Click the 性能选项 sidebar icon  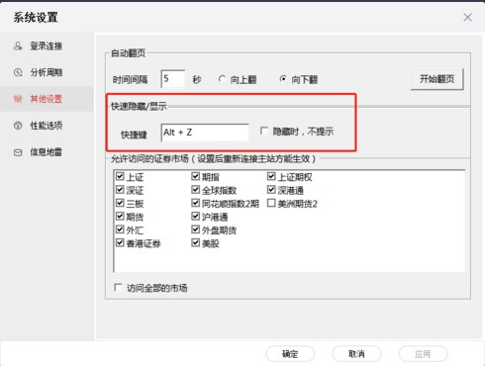[x=18, y=126]
